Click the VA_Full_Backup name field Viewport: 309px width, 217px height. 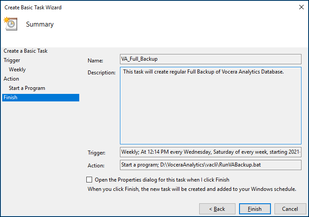(x=210, y=59)
